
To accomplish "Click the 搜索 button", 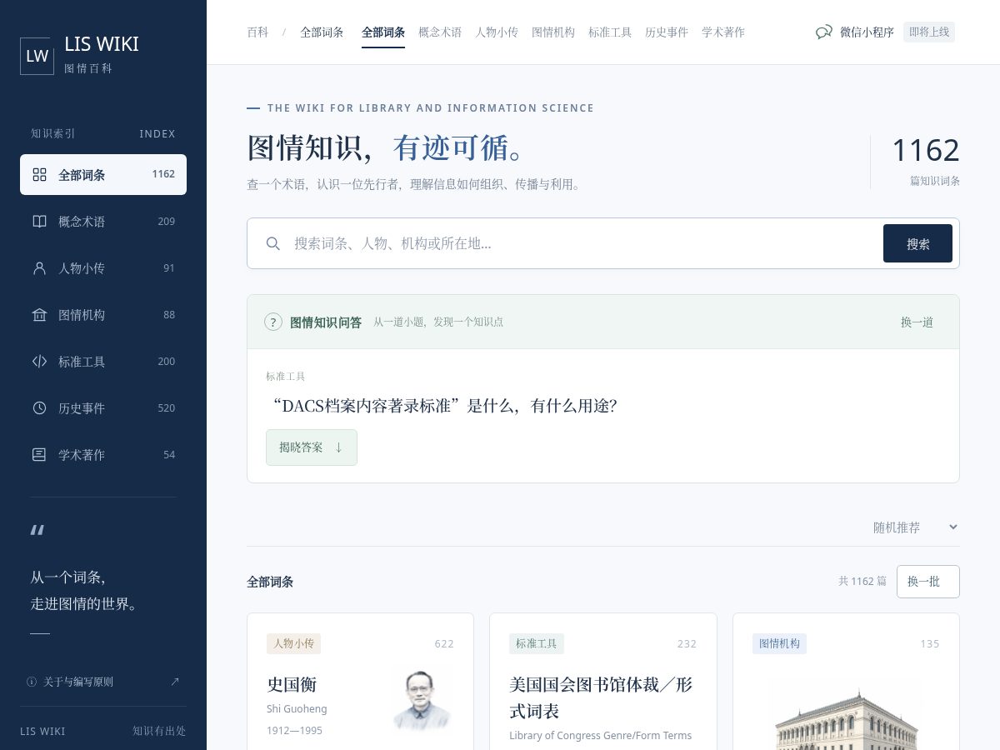I will click(x=917, y=243).
